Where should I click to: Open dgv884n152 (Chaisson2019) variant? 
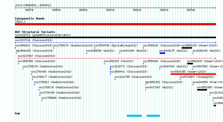35,51
